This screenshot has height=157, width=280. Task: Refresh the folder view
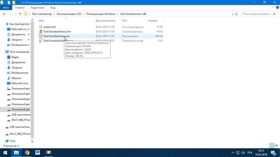click(x=236, y=14)
